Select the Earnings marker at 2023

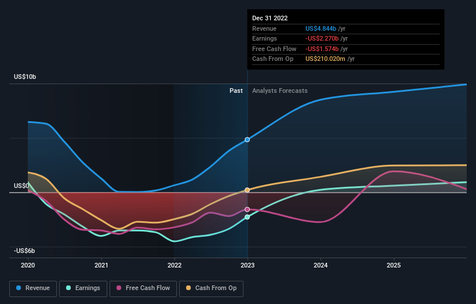point(248,217)
